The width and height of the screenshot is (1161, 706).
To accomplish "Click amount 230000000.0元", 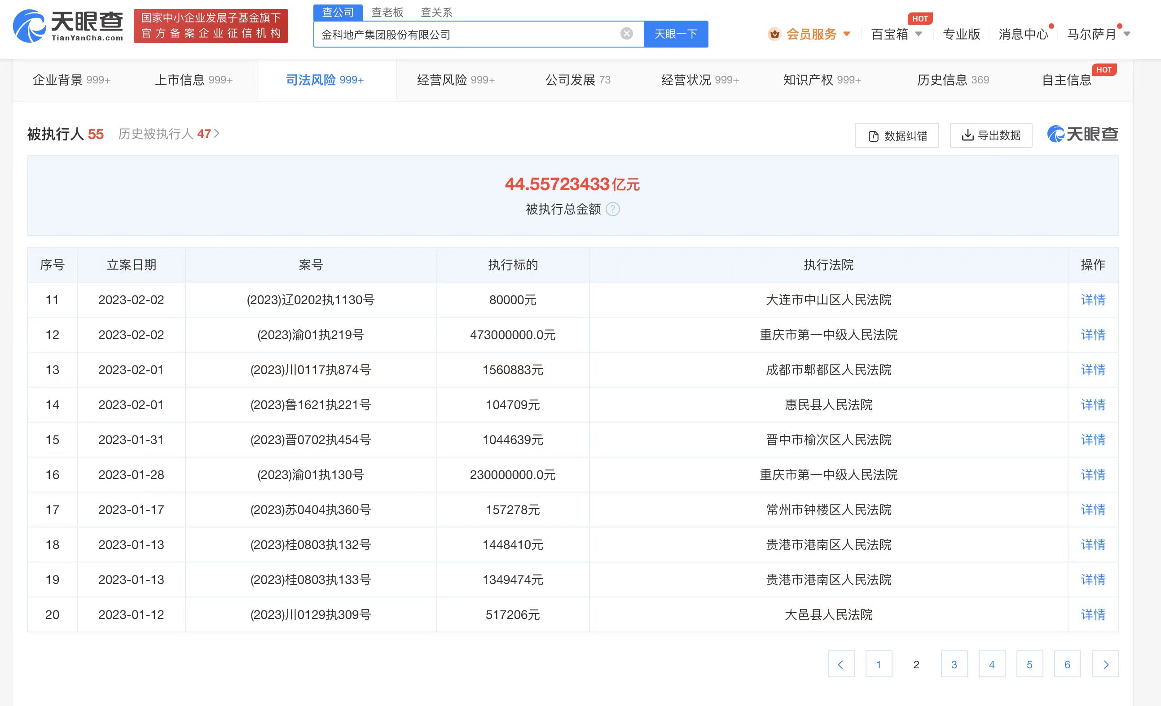I will tap(513, 475).
